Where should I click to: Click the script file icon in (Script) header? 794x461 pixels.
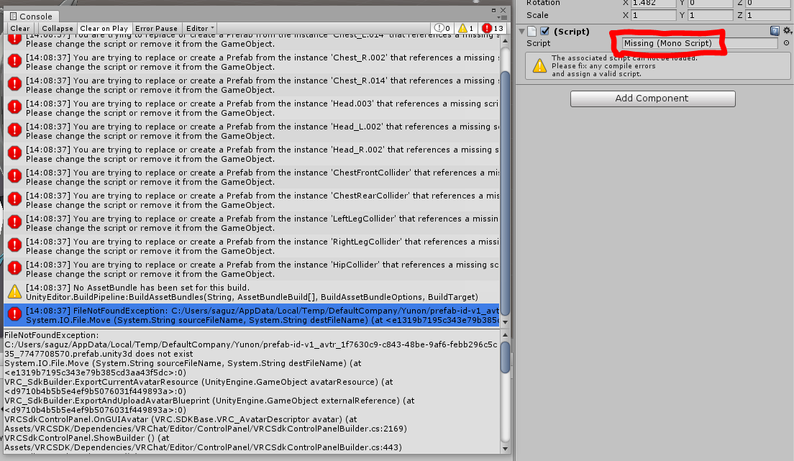pos(532,32)
